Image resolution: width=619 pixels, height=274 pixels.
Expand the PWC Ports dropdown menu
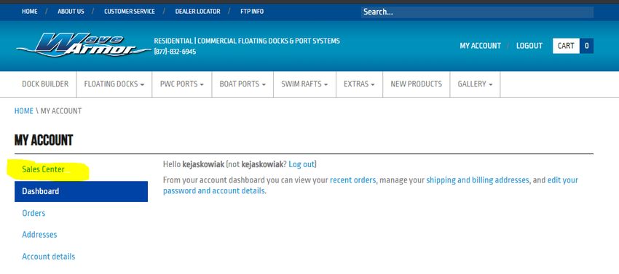(x=182, y=84)
